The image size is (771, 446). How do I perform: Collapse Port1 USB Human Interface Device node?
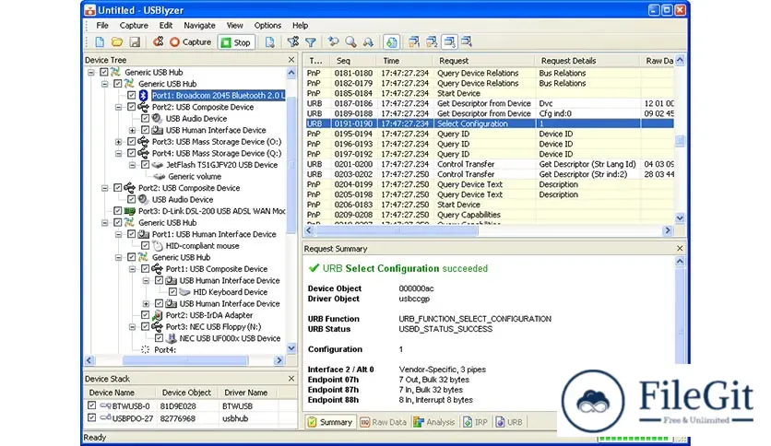pos(118,234)
